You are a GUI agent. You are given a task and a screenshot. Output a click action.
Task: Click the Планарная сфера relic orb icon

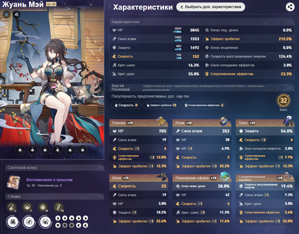pos(225,176)
